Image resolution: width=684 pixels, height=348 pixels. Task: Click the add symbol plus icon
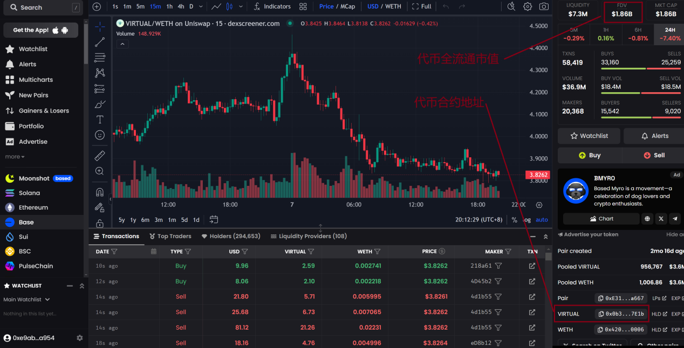(97, 6)
